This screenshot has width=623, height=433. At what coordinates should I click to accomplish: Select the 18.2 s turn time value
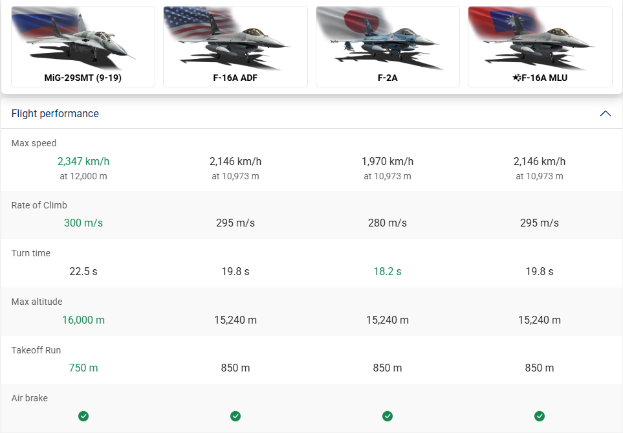point(388,272)
